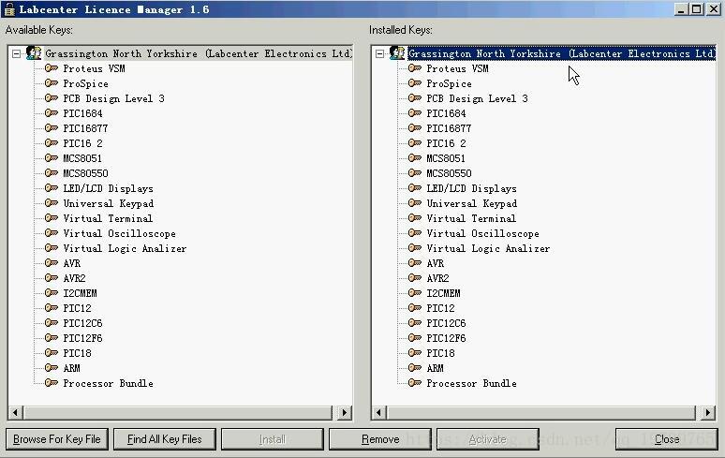Click key icon beside Proteus VSM in Available Keys
Image resolution: width=725 pixels, height=458 pixels.
coord(52,68)
